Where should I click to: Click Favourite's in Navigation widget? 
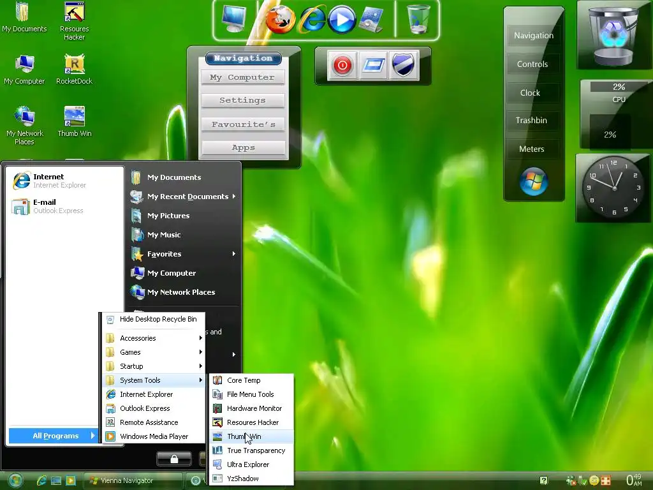click(243, 124)
